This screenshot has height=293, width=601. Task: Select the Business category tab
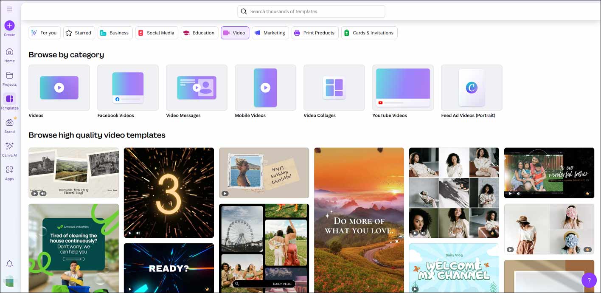point(115,33)
